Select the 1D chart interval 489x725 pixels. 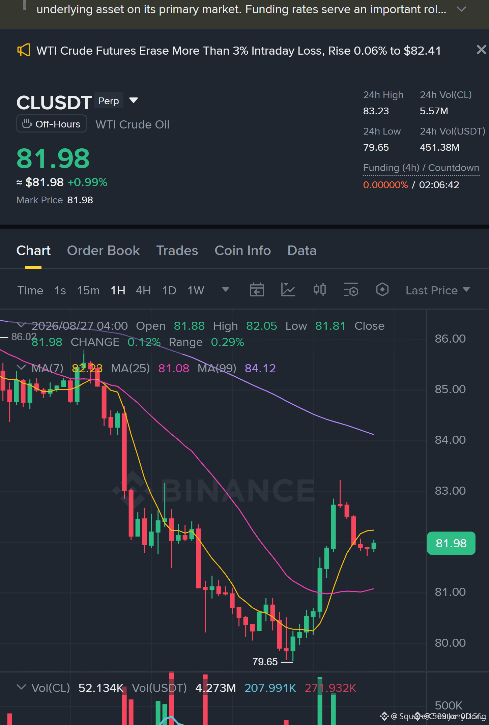point(169,290)
